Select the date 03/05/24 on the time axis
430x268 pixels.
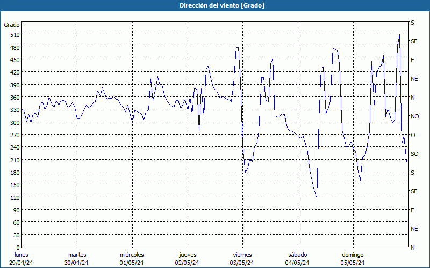point(242,263)
